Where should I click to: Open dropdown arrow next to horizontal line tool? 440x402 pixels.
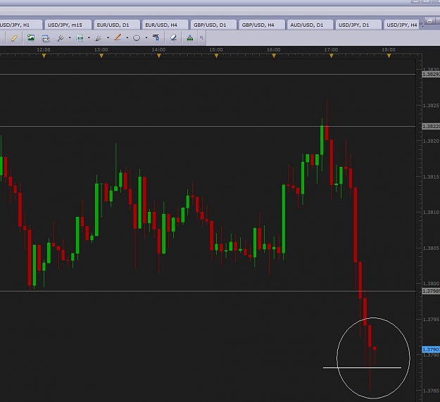click(x=89, y=38)
